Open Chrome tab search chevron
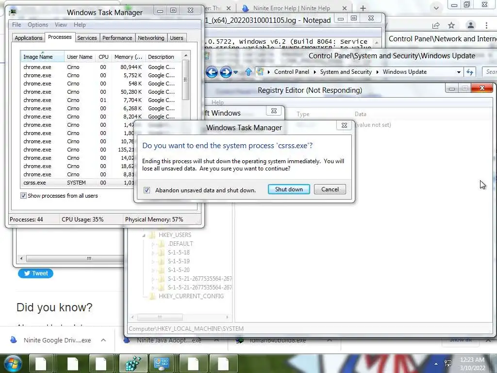The height and width of the screenshot is (373, 497). (x=436, y=8)
